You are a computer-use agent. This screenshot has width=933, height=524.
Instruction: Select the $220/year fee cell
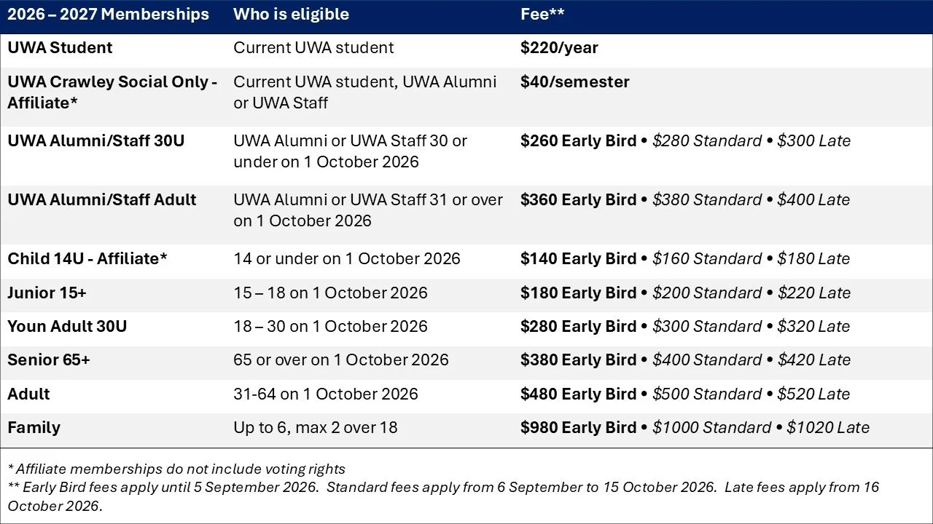(x=559, y=48)
